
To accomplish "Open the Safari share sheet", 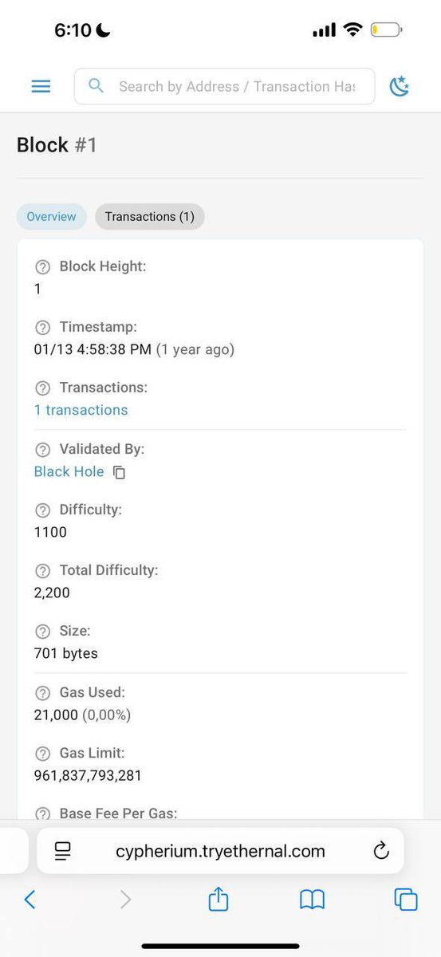I will [219, 899].
